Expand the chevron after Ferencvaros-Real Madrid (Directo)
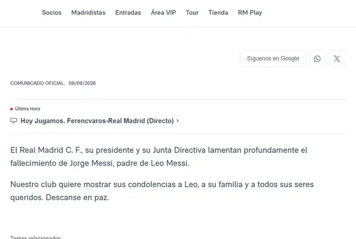356x239 pixels. (178, 121)
